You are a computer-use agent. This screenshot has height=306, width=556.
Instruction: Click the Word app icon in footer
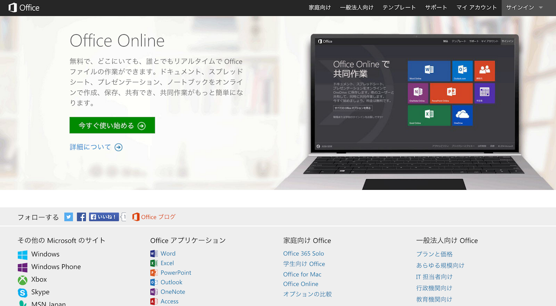click(x=154, y=253)
